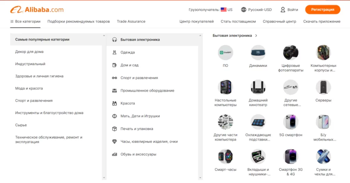Open the Цифровые фотоаппараты camera thumbnail
This screenshot has width=350, height=183.
(291, 52)
